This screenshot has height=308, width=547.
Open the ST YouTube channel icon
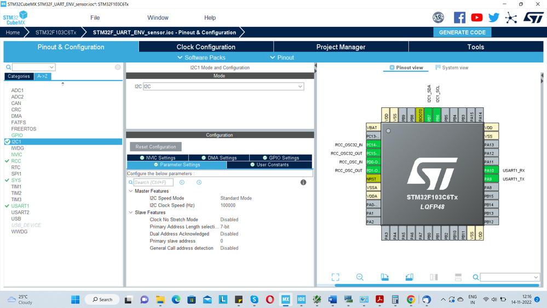click(x=476, y=18)
